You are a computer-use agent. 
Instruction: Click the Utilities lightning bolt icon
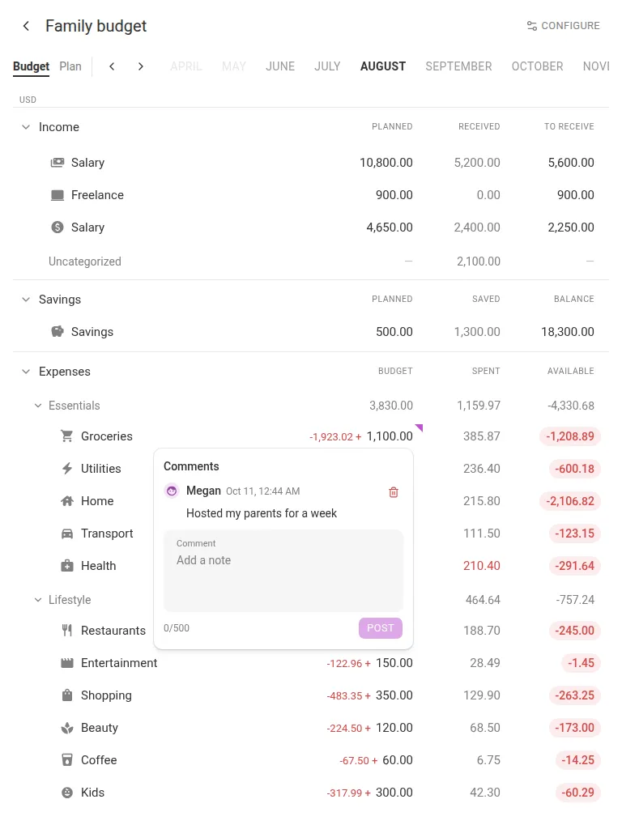click(x=67, y=469)
